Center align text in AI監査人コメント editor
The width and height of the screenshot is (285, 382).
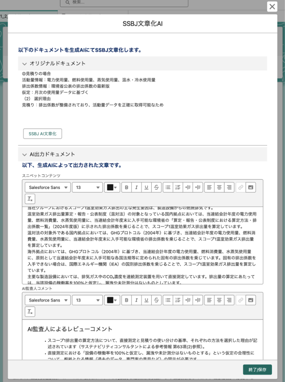[219, 300]
